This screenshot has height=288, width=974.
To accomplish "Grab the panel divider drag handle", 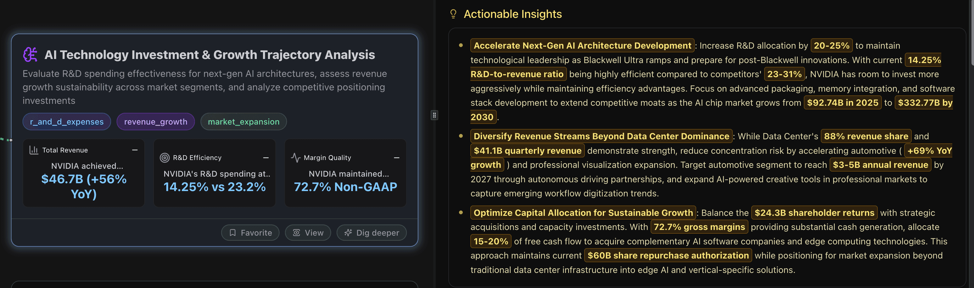I will point(434,115).
